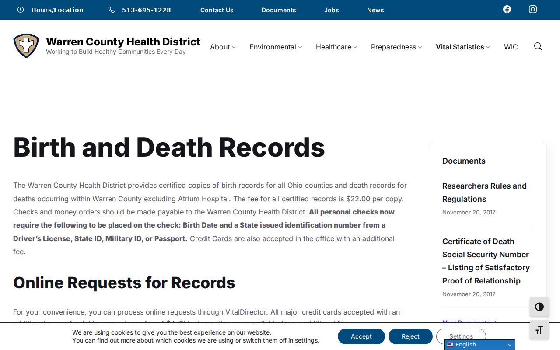Click the US flag in language selector
Viewport: 560px width, 350px height.
click(x=450, y=345)
